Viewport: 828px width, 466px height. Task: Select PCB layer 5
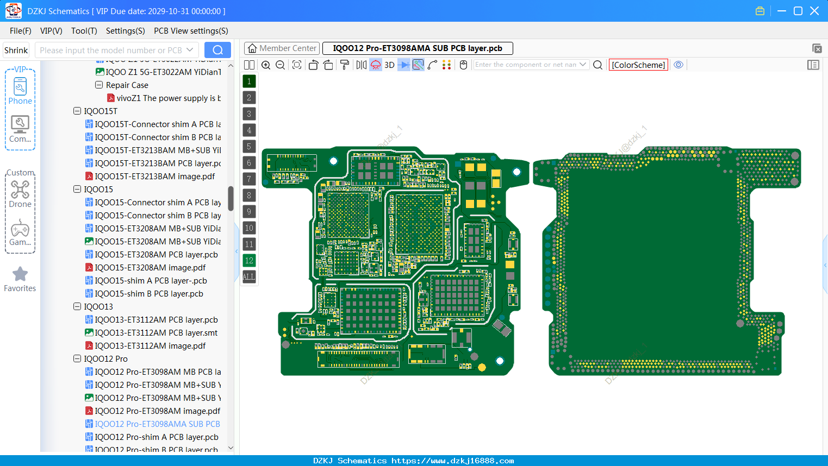[249, 147]
